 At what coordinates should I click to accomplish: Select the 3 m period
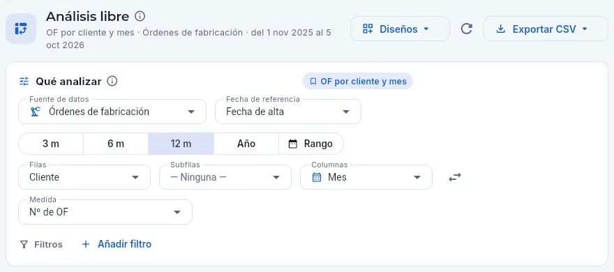(51, 144)
